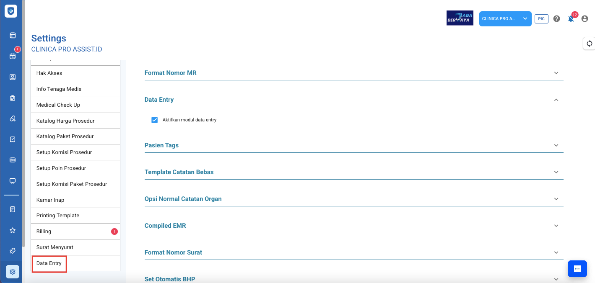Select Hak Akses in settings menu
Screen dimensions: 595x283
pos(75,73)
